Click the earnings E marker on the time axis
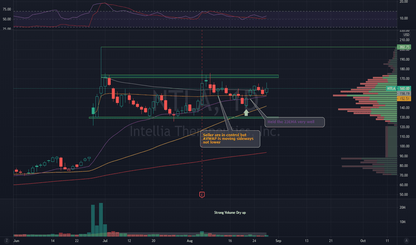Viewport: 416px width, 245px height. tap(202, 195)
